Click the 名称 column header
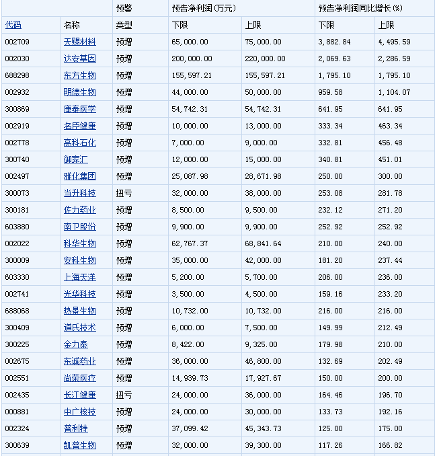This screenshot has height=456, width=437. (x=71, y=25)
